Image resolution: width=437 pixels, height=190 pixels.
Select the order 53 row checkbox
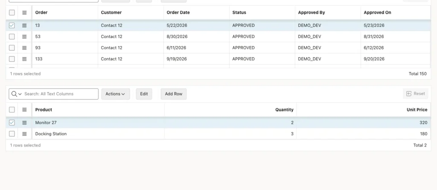tap(12, 37)
